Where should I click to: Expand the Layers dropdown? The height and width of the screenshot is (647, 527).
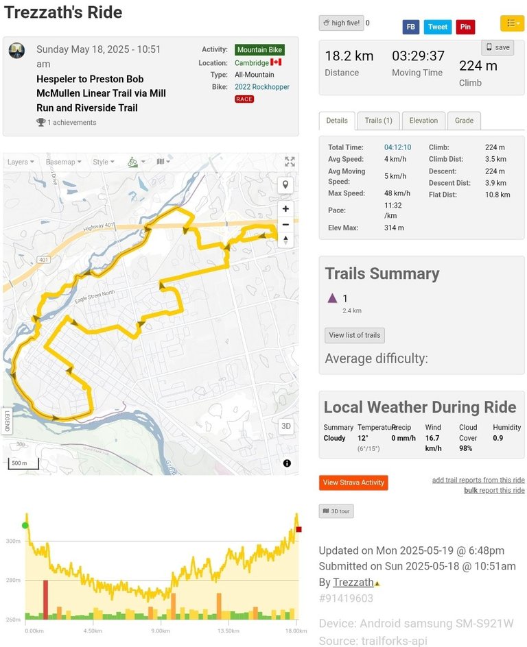pyautogui.click(x=21, y=162)
